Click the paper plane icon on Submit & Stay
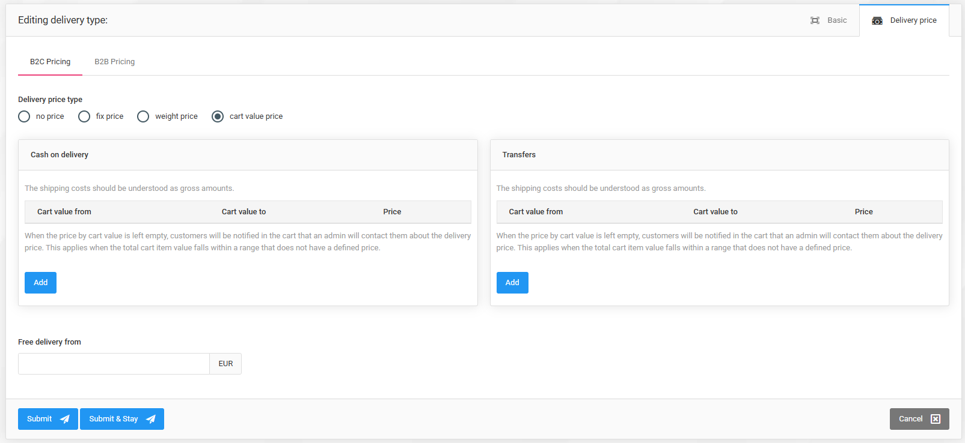 (151, 419)
